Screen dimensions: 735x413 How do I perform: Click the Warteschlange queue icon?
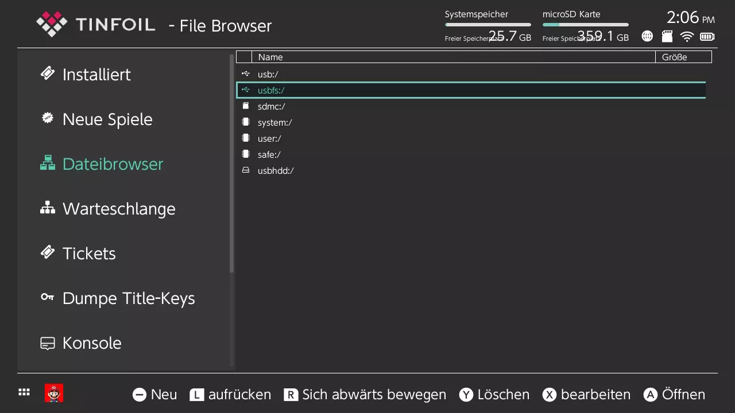(47, 208)
